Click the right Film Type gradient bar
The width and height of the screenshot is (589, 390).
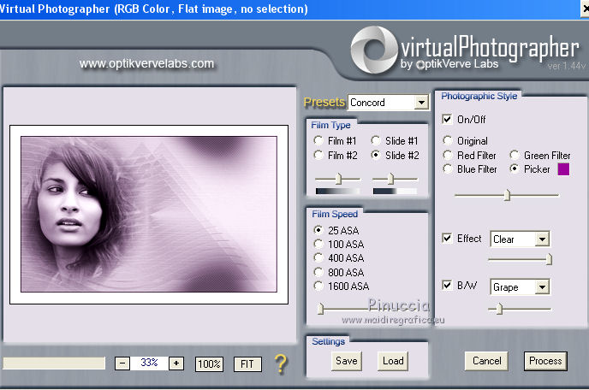click(x=395, y=191)
